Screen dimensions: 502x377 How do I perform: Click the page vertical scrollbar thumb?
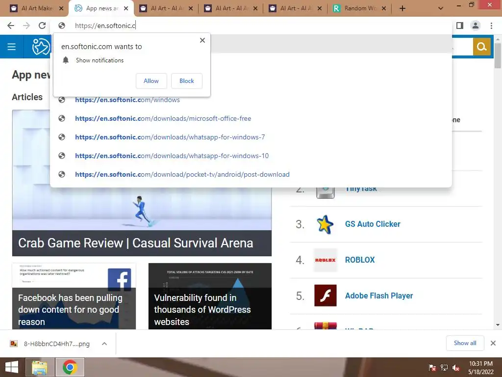coord(498,55)
